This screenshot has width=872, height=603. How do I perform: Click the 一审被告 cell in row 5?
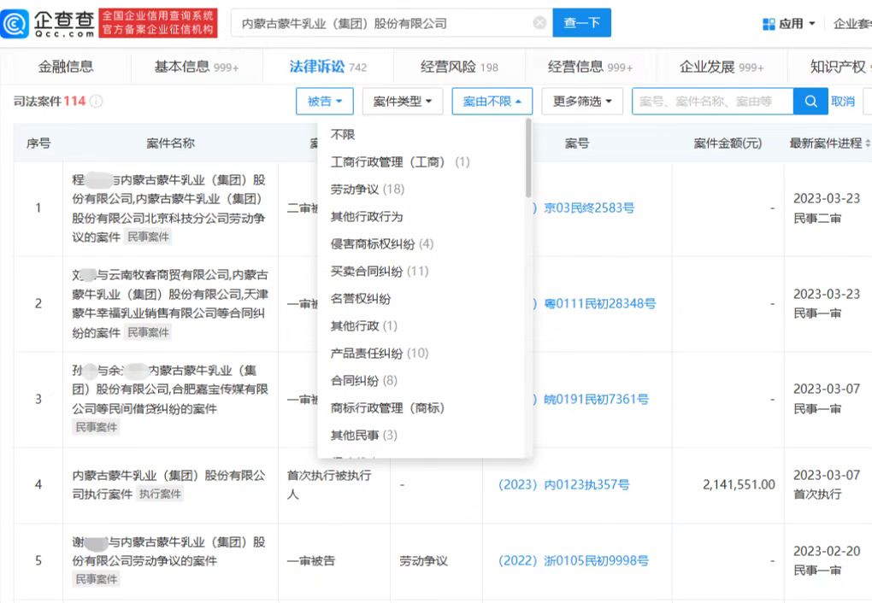pyautogui.click(x=311, y=561)
